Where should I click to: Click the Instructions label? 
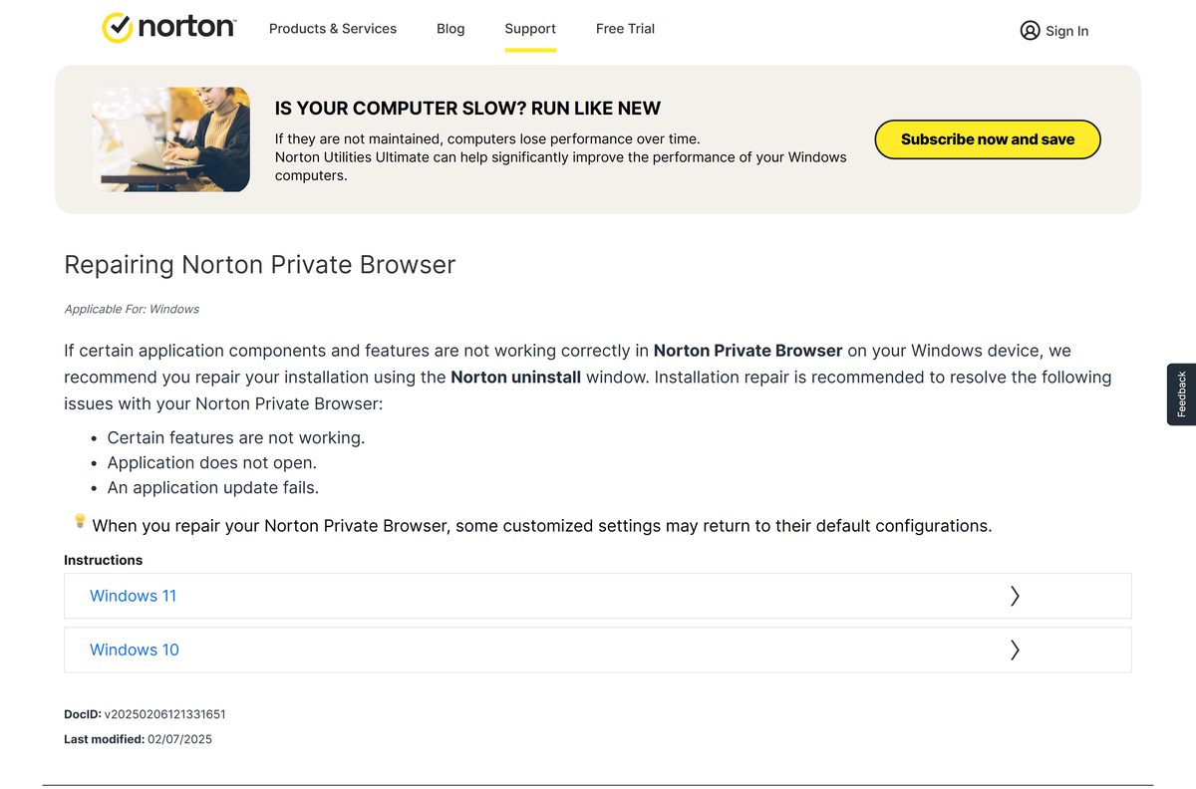click(x=104, y=560)
